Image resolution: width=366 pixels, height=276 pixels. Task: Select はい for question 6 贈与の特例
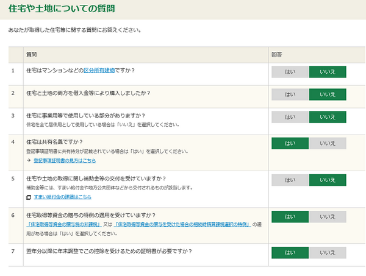point(290,217)
